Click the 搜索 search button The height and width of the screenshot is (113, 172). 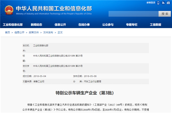[165, 14]
